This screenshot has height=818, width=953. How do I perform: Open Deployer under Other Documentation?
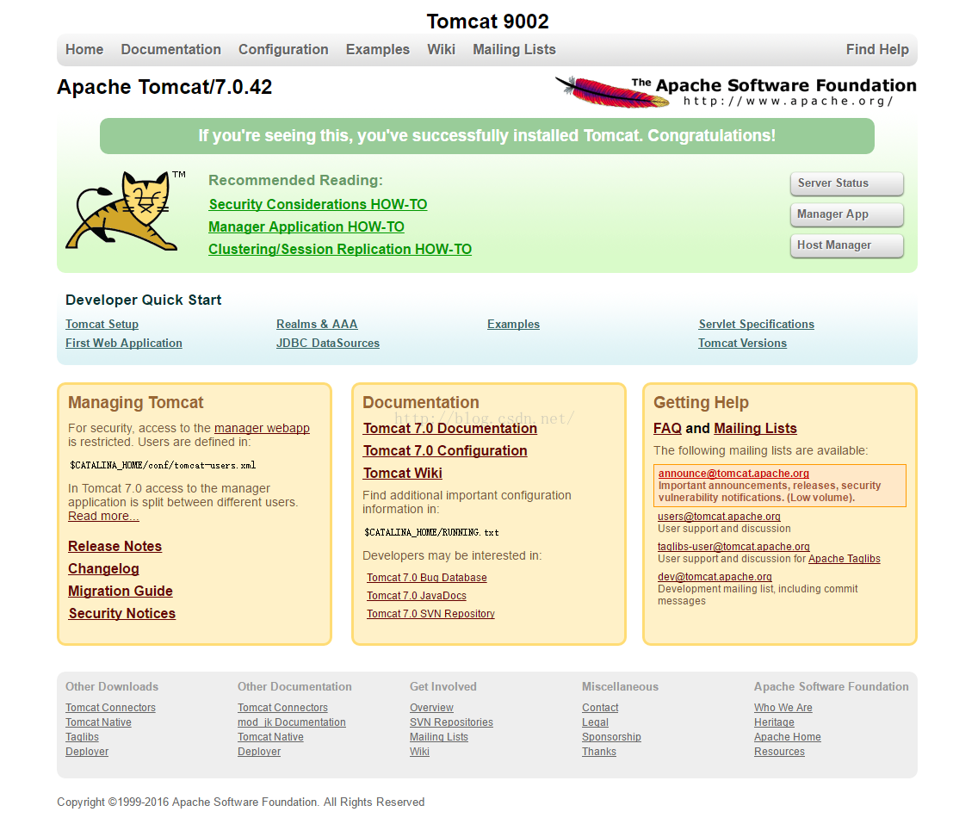(259, 751)
